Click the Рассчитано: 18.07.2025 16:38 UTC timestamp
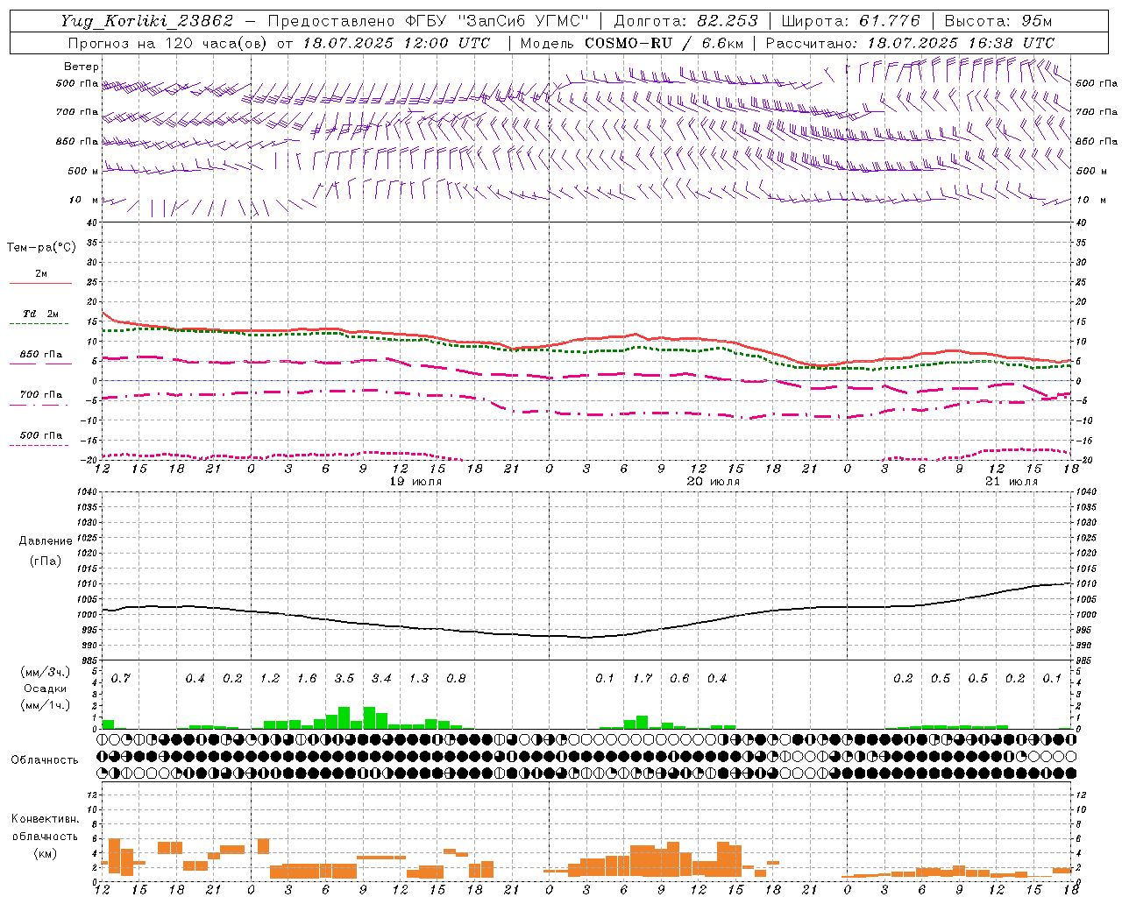The image size is (1122, 897). pos(910,43)
